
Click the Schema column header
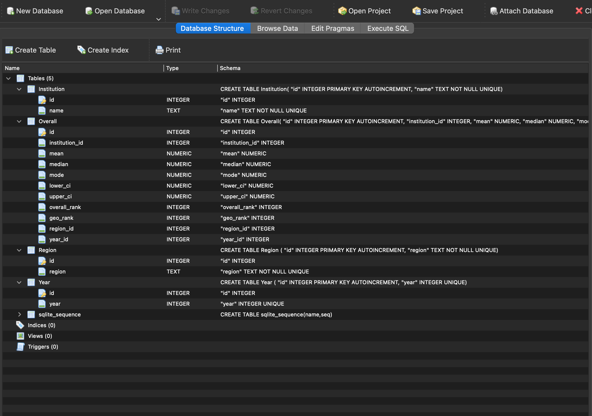click(x=230, y=68)
